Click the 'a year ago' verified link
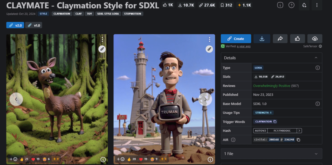This screenshot has width=332, height=165. click(244, 46)
